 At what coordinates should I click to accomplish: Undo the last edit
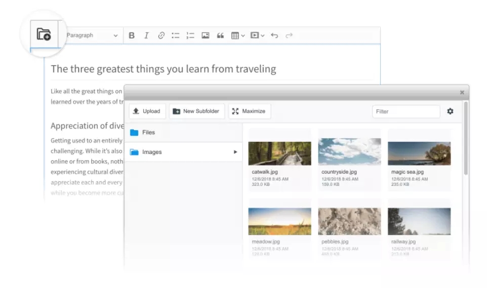pyautogui.click(x=274, y=35)
